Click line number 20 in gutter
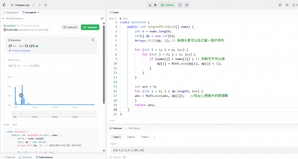 [x=115, y=110]
